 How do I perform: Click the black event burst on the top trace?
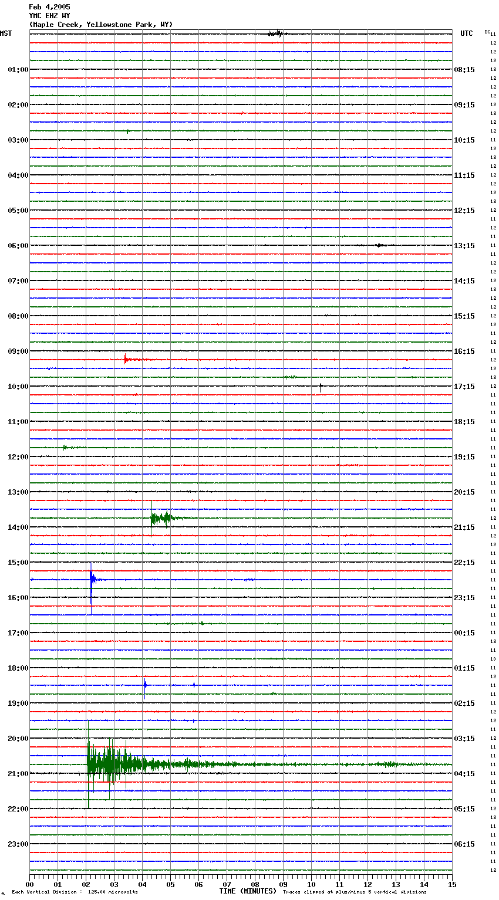[277, 33]
